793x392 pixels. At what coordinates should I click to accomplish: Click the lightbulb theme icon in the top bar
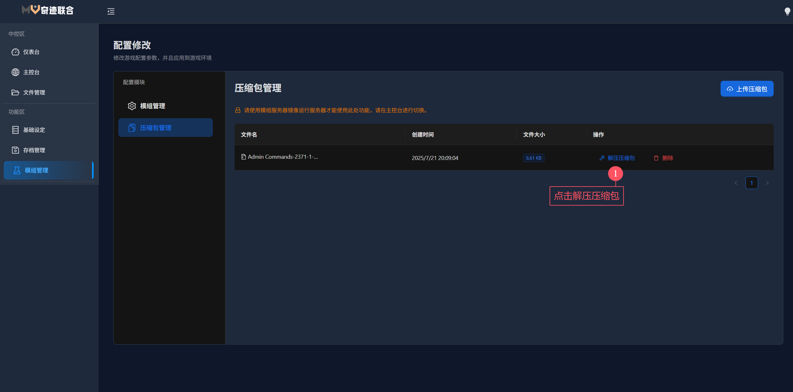[x=787, y=12]
